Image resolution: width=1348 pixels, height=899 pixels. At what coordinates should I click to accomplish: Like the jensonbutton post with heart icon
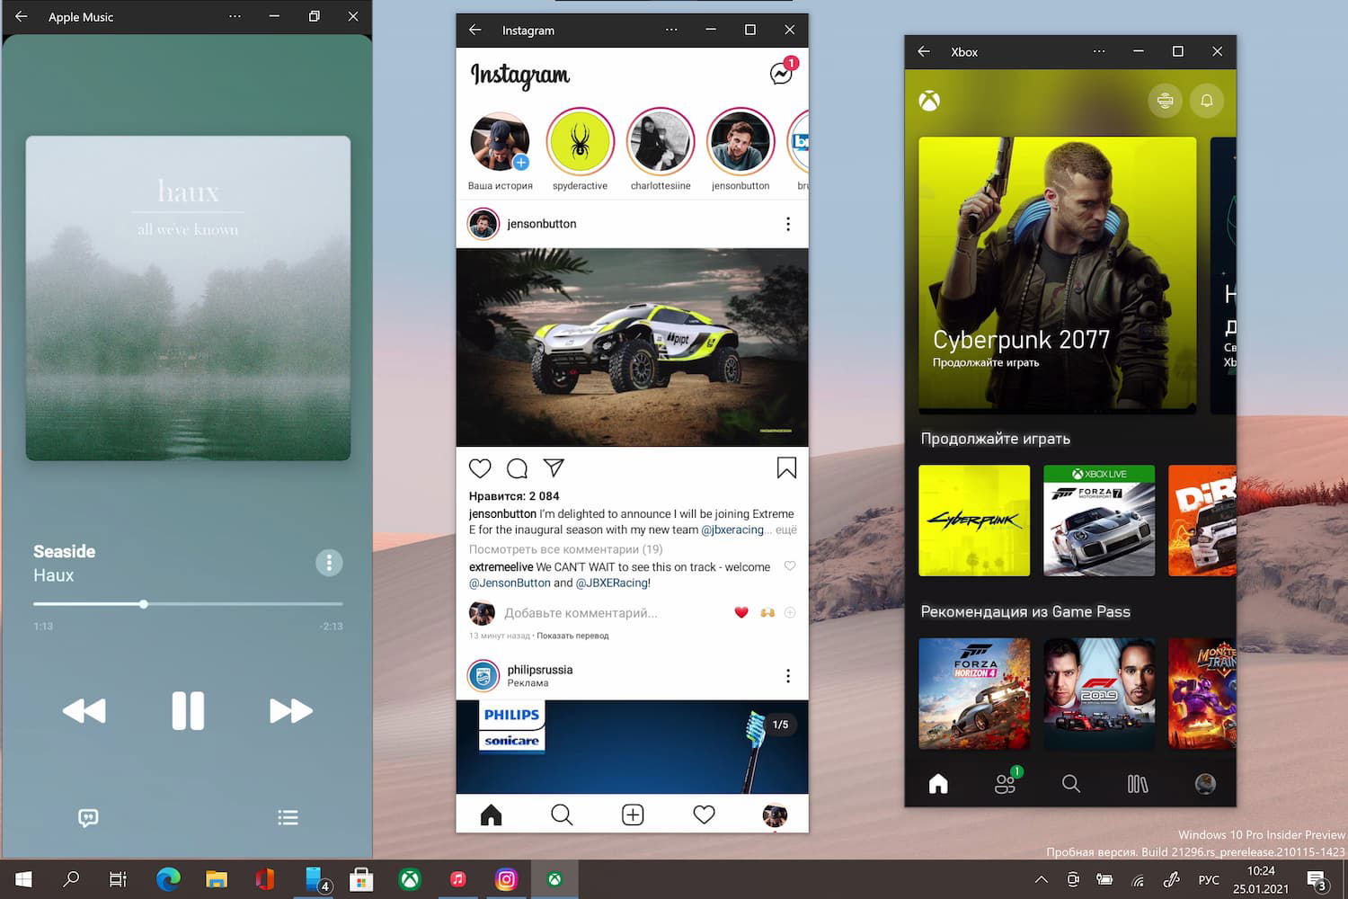click(480, 468)
